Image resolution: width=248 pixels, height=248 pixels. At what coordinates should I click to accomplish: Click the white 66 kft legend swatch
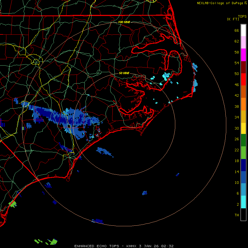click(243, 30)
